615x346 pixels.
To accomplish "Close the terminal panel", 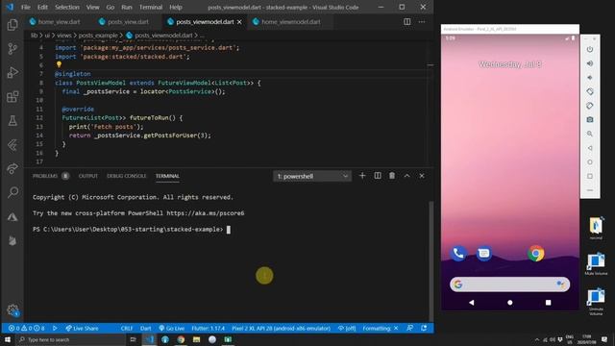I will 422,176.
